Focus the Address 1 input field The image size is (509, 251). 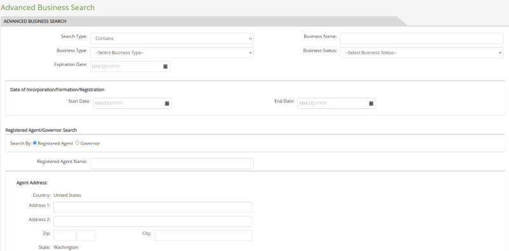[153, 207]
